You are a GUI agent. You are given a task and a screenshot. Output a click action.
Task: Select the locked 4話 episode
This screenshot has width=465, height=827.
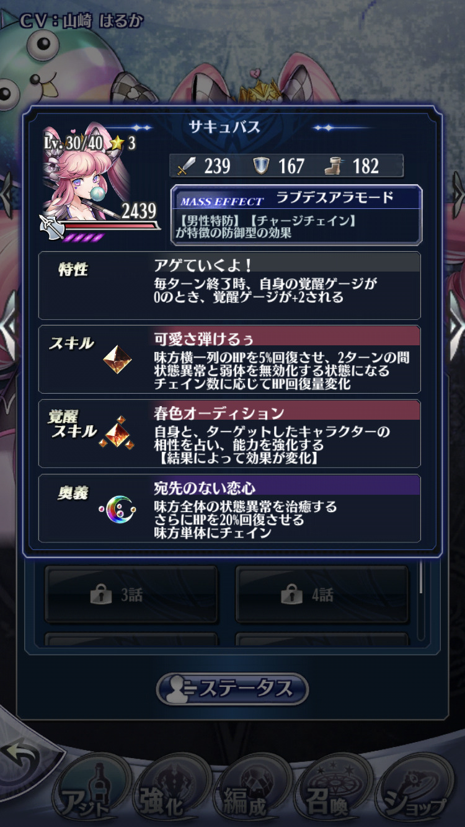tap(322, 595)
